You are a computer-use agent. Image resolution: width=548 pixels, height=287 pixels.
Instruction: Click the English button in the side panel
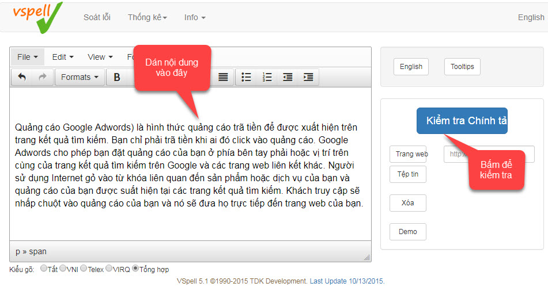coord(411,67)
